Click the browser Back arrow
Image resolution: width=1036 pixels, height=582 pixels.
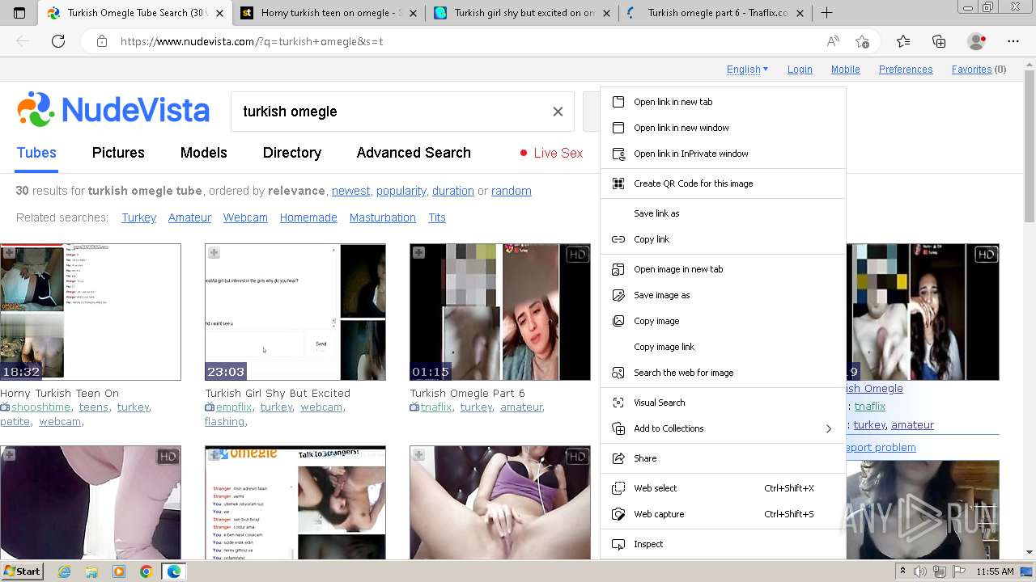23,41
